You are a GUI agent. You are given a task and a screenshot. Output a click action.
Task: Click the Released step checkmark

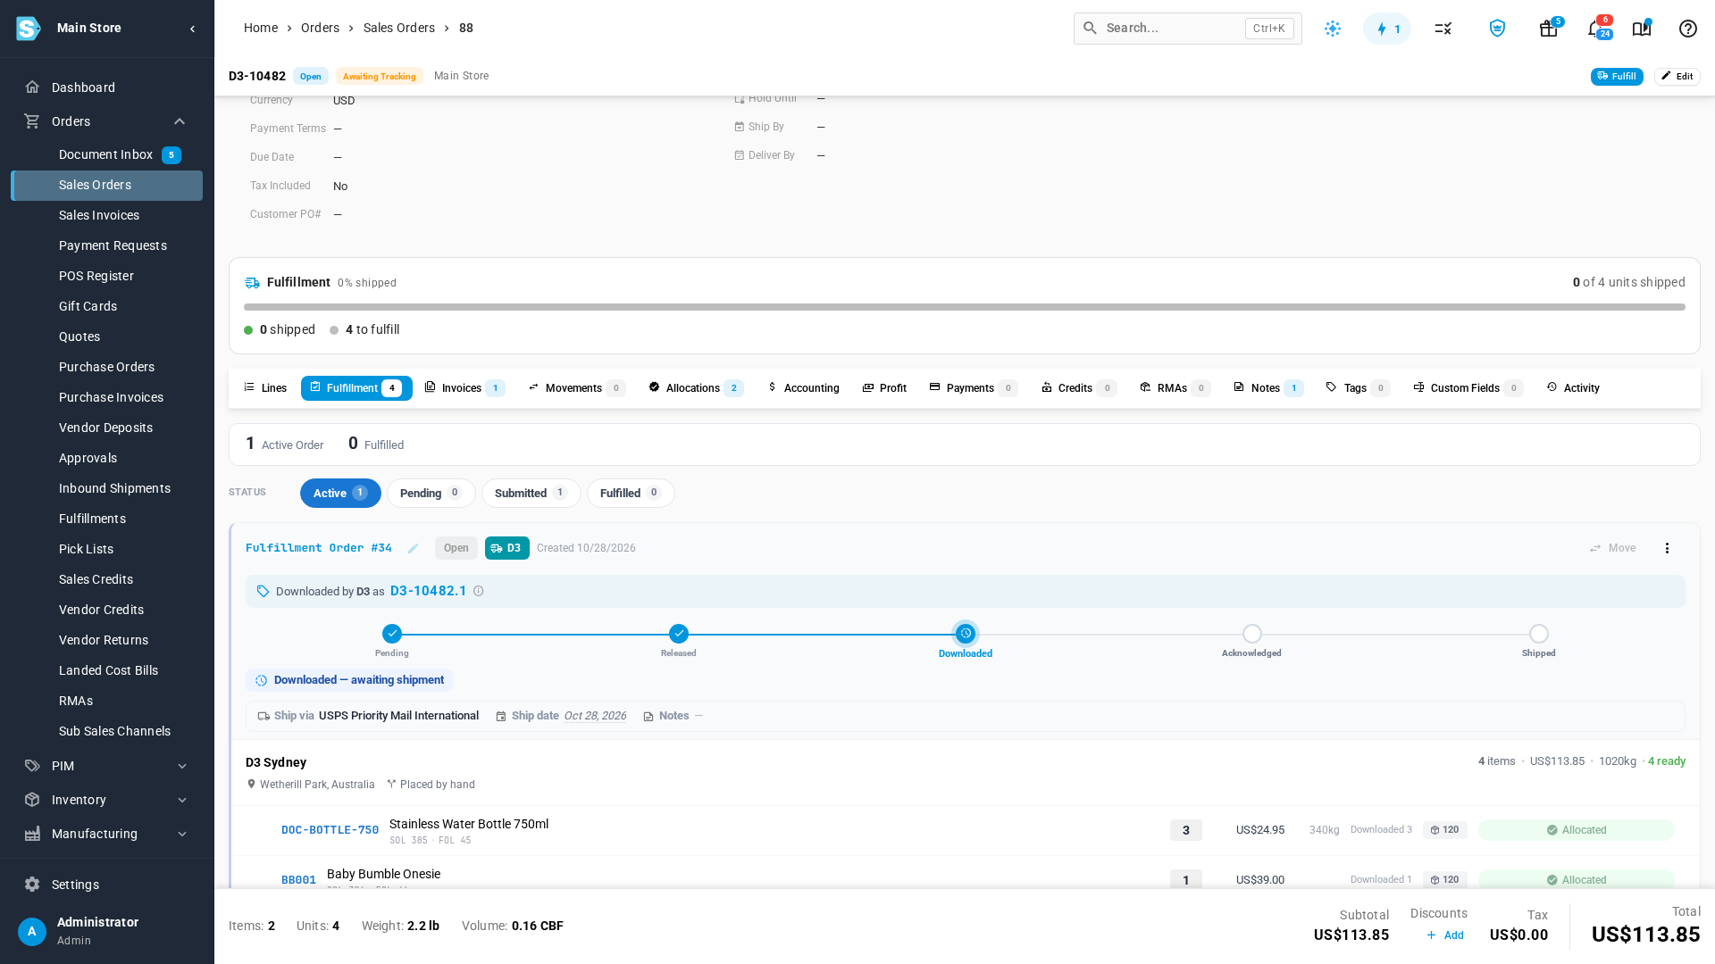[x=679, y=634]
